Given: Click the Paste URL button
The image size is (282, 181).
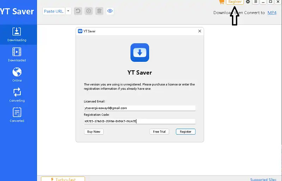Looking at the screenshot, I should pos(54,11).
